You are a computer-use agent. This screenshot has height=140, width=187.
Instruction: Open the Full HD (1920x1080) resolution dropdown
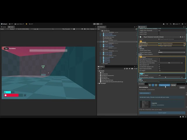tap(25, 29)
